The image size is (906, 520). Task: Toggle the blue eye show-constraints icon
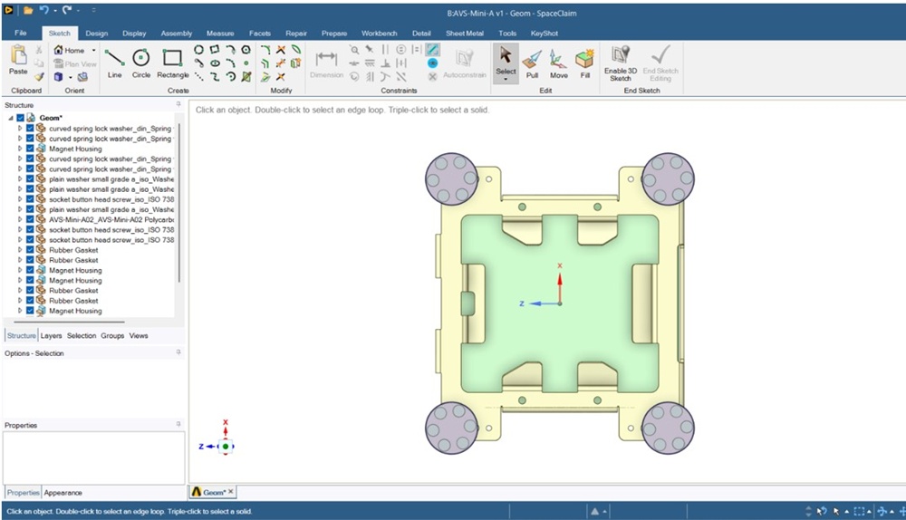[x=432, y=63]
